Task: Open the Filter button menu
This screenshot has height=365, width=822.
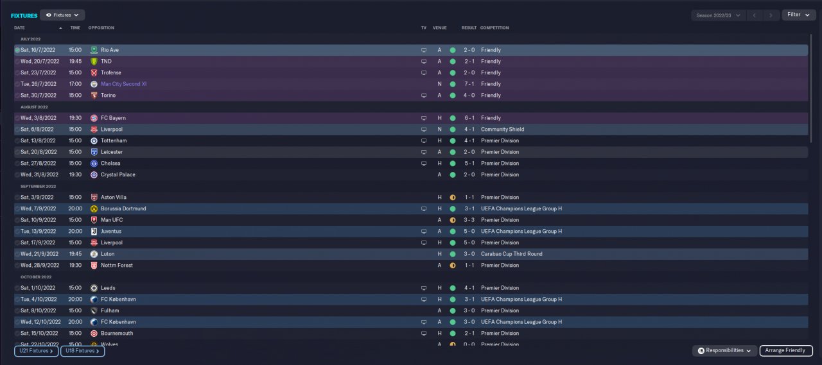Action: (799, 15)
